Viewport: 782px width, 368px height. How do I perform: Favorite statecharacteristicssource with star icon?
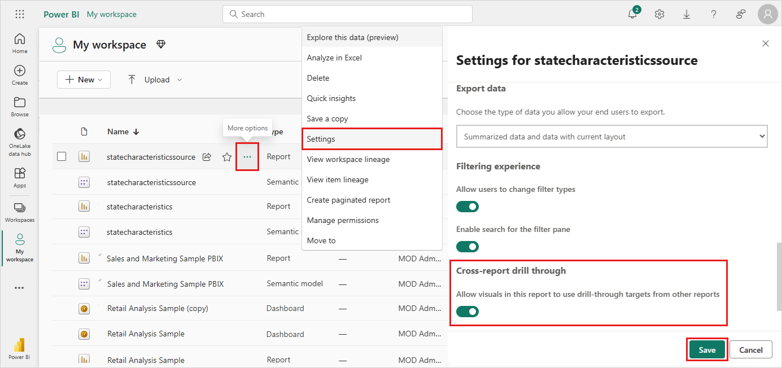[x=227, y=157]
